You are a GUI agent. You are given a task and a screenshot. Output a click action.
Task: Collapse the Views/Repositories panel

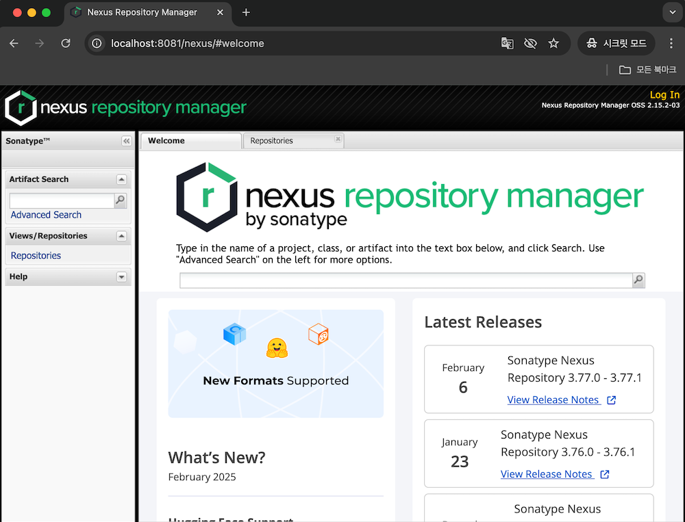click(121, 236)
